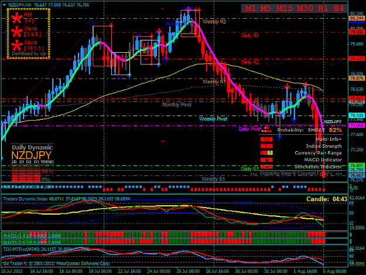
Task: Click the Daily Pivot label
Action: click(249, 129)
